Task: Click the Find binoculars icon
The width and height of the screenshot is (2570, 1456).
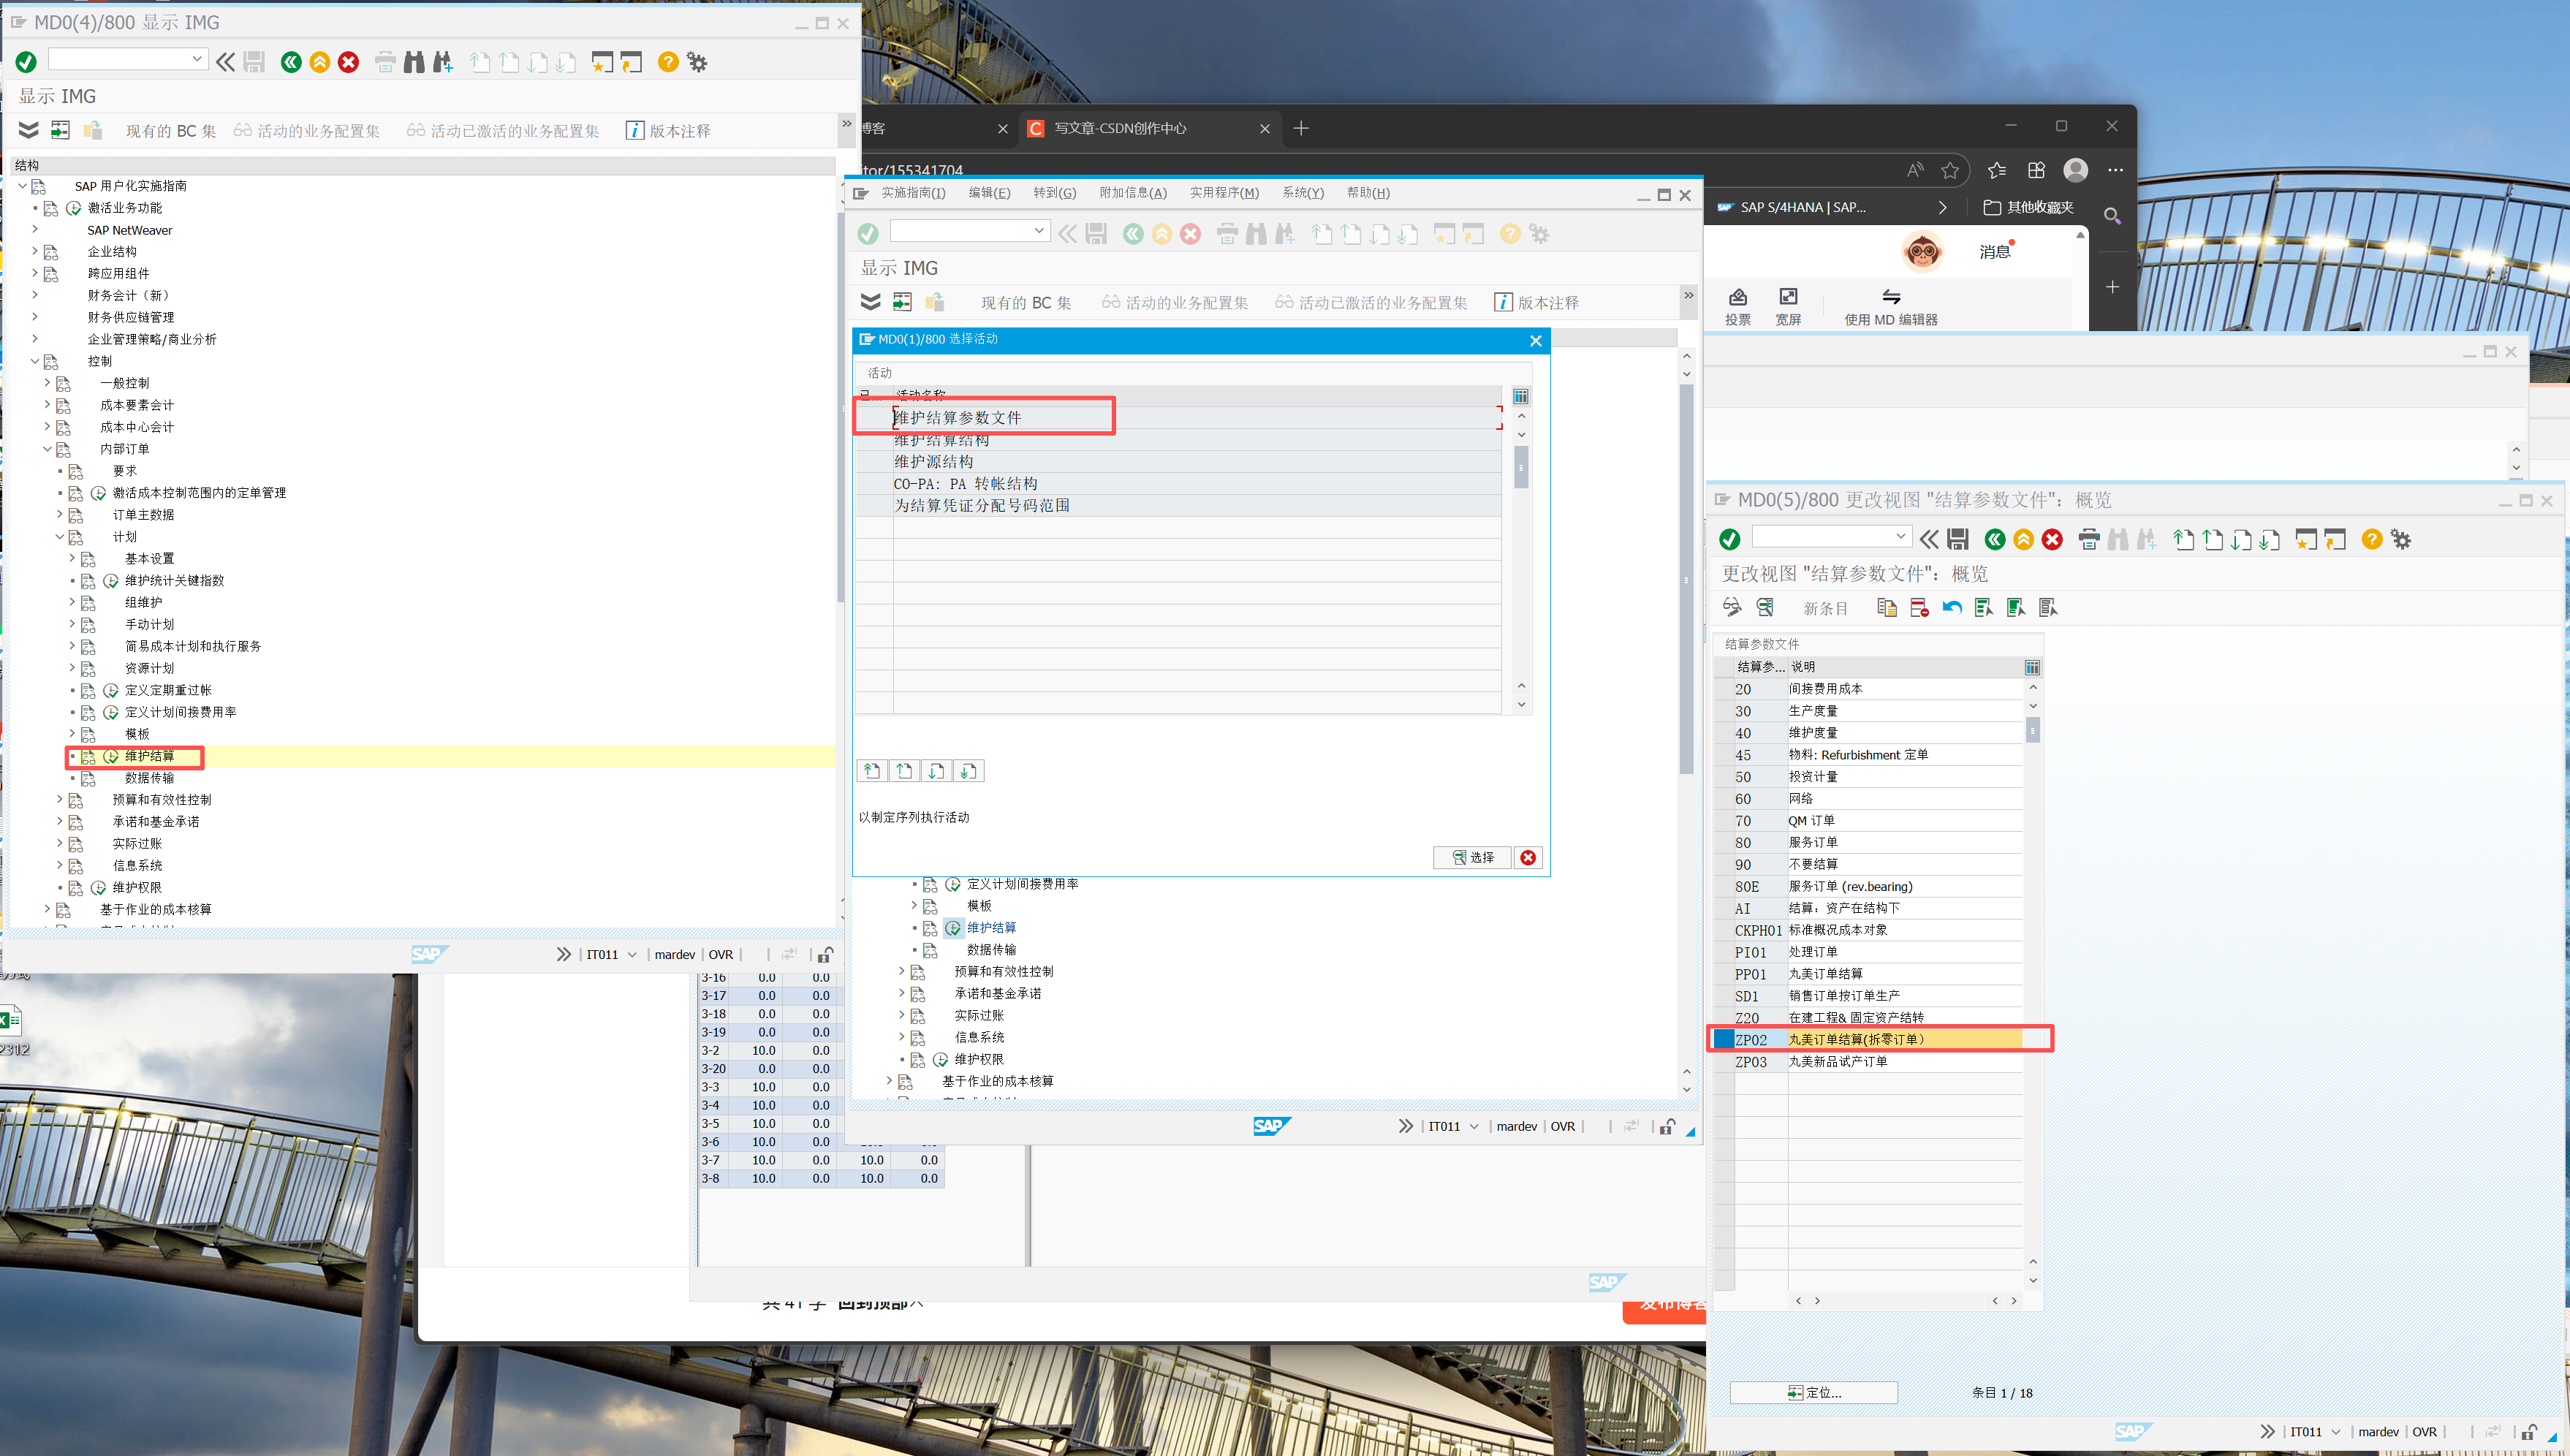Action: [x=414, y=62]
